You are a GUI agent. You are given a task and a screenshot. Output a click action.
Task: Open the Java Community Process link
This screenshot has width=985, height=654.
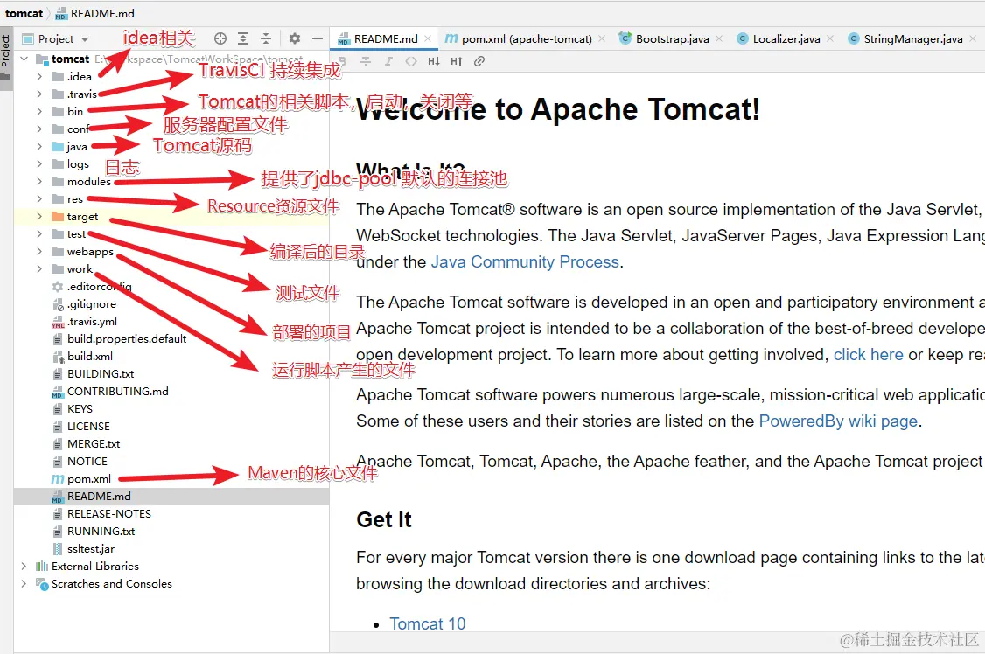click(x=525, y=261)
